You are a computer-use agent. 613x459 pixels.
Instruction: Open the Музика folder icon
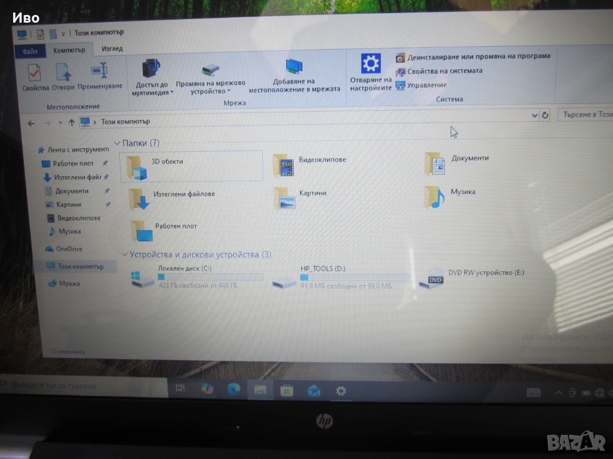tap(435, 197)
